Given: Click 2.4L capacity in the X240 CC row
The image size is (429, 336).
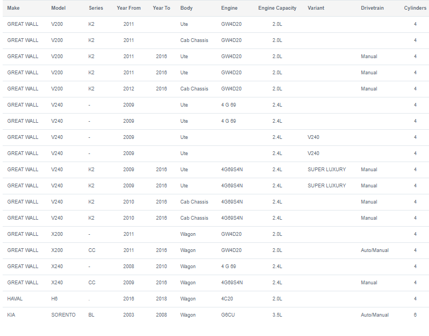Looking at the screenshot, I should point(277,283).
